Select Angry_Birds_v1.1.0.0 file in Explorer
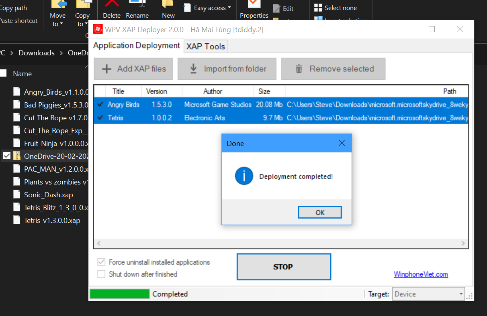This screenshot has height=316, width=487. [51, 92]
